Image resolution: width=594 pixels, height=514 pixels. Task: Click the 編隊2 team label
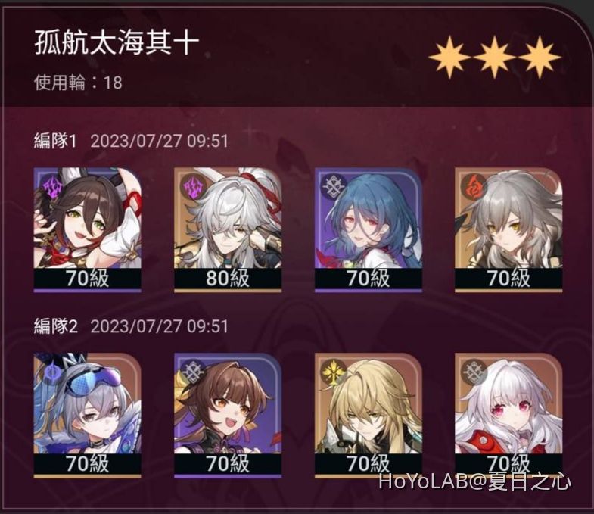(56, 326)
